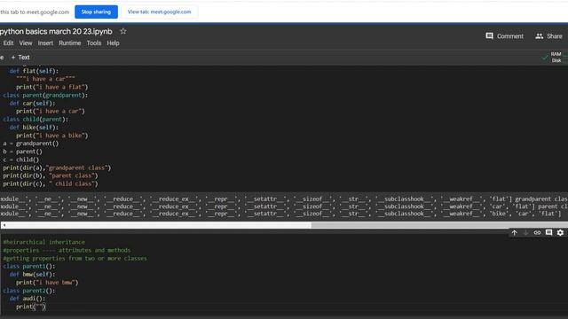
Task: Click the output text 'bike', 'car', 'flat']
Action: tap(525, 214)
